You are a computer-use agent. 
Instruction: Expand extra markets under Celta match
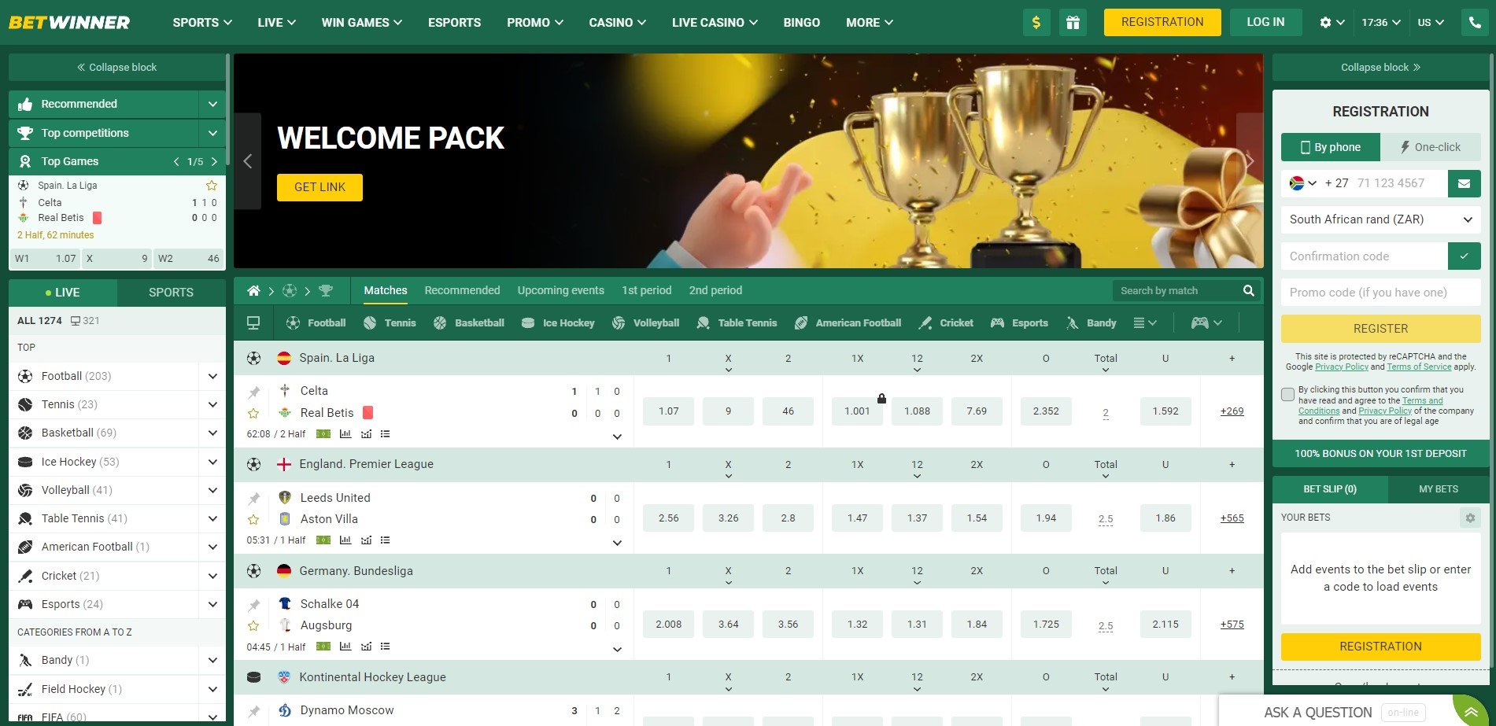617,437
